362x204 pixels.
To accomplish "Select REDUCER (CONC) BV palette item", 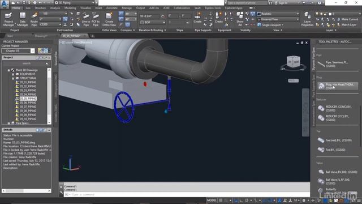I will tap(337, 108).
